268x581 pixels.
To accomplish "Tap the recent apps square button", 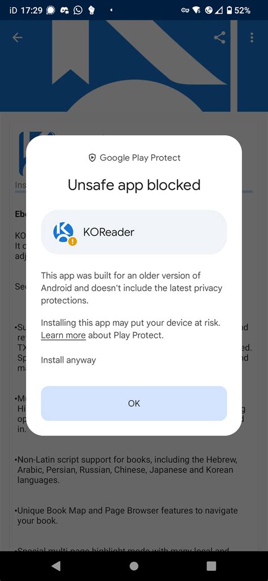I will point(211,566).
